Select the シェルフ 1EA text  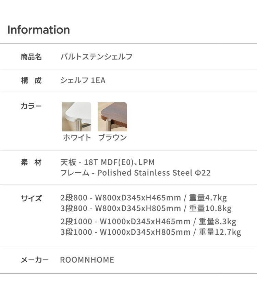tap(83, 81)
